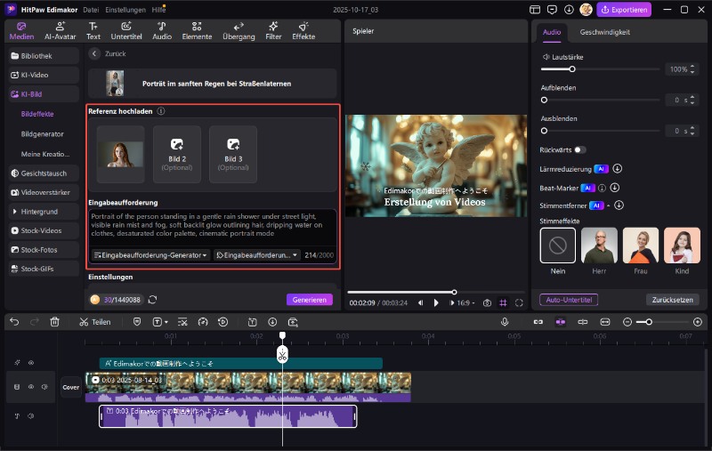The height and width of the screenshot is (451, 712).
Task: Switch to the Geschwindigkeit tab
Action: pyautogui.click(x=604, y=32)
